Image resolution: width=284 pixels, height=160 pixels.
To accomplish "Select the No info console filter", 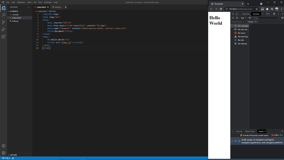I will click(240, 40).
